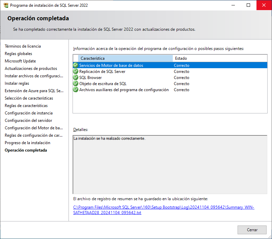272x239 pixels.
Task: Click Configuración de instancia step
Action: point(28,113)
